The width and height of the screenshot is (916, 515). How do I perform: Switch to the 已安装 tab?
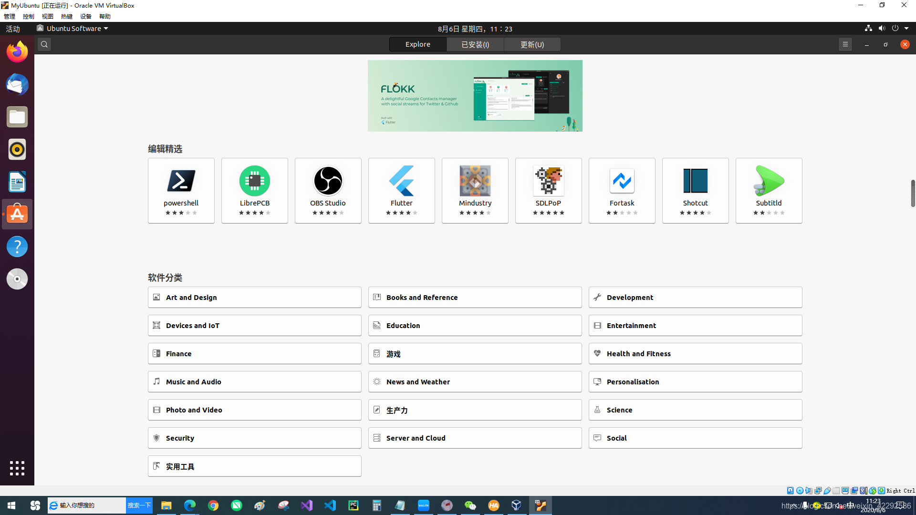[x=475, y=44]
